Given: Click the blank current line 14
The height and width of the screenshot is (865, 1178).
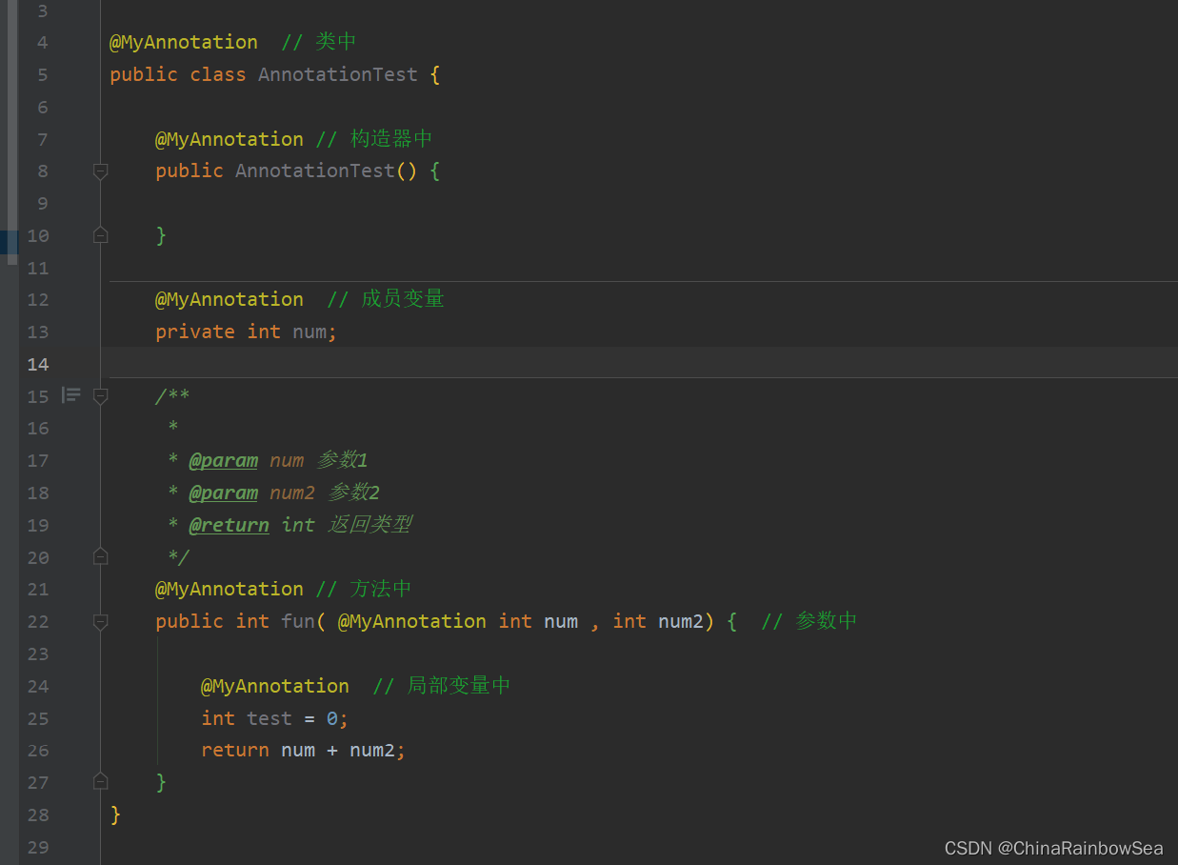Looking at the screenshot, I should click(x=639, y=364).
